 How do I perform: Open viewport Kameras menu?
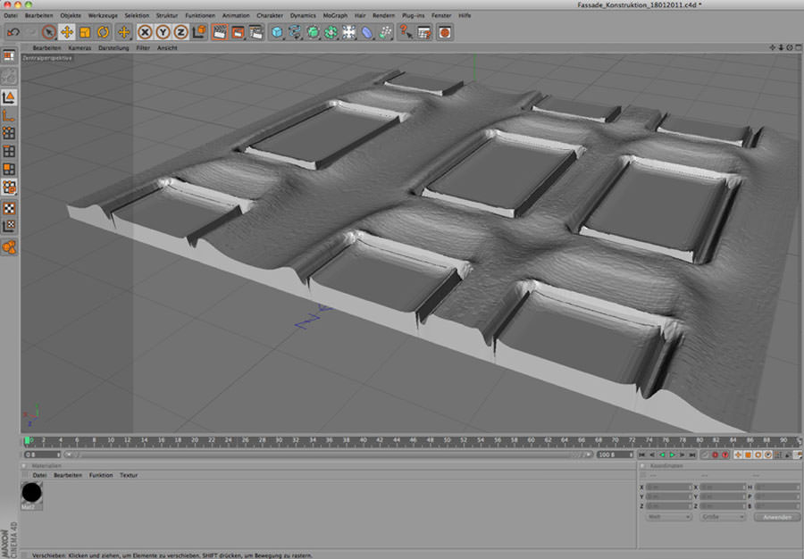(80, 47)
